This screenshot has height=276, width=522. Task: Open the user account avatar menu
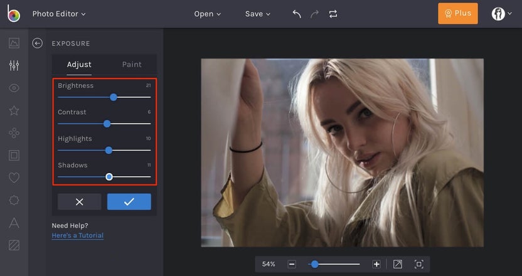(501, 14)
